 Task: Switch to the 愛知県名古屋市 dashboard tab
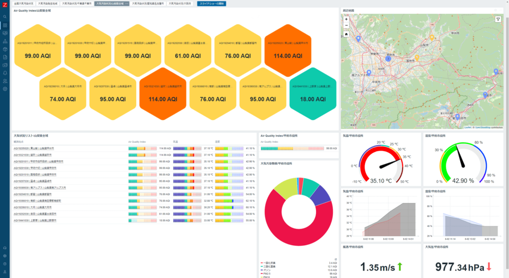click(x=148, y=3)
